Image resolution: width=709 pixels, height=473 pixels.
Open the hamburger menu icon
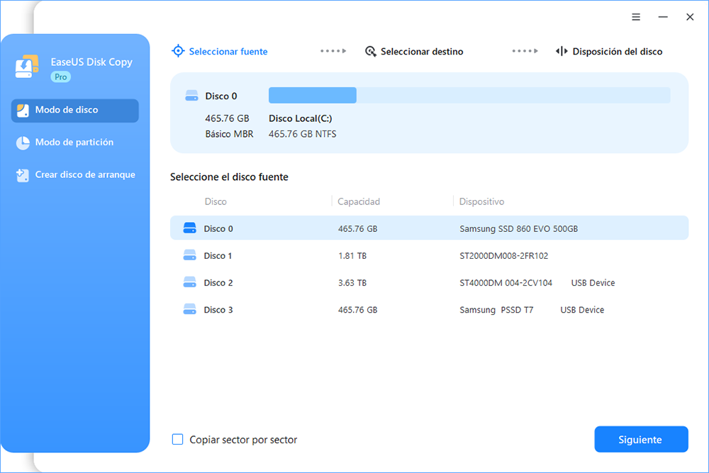636,17
